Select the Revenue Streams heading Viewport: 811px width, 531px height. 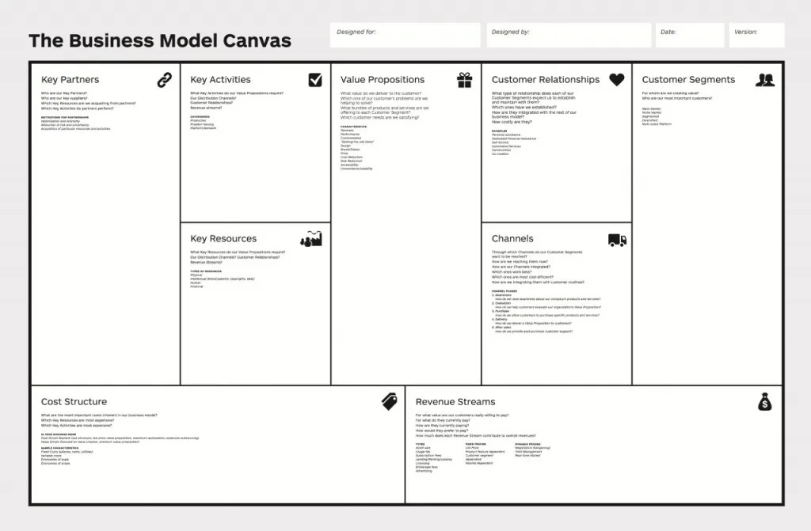coord(455,401)
